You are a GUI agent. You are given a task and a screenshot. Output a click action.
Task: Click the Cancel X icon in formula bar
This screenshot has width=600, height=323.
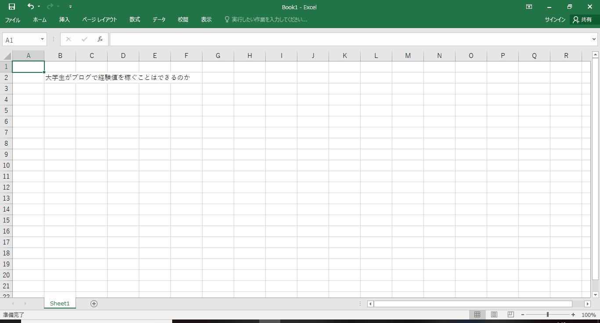pyautogui.click(x=69, y=39)
